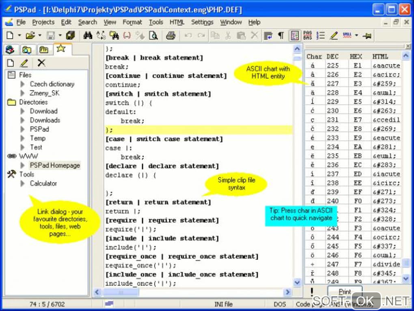Click the printer icon in toolbar

tap(171, 36)
